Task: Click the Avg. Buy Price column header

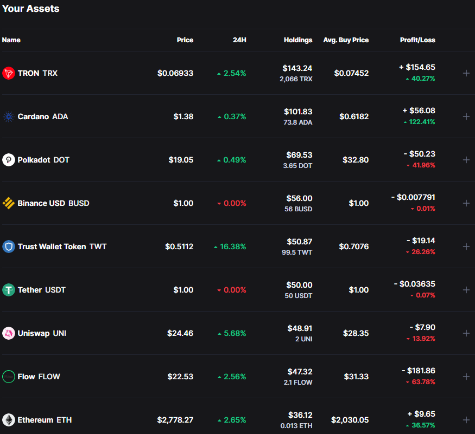Action: tap(346, 40)
